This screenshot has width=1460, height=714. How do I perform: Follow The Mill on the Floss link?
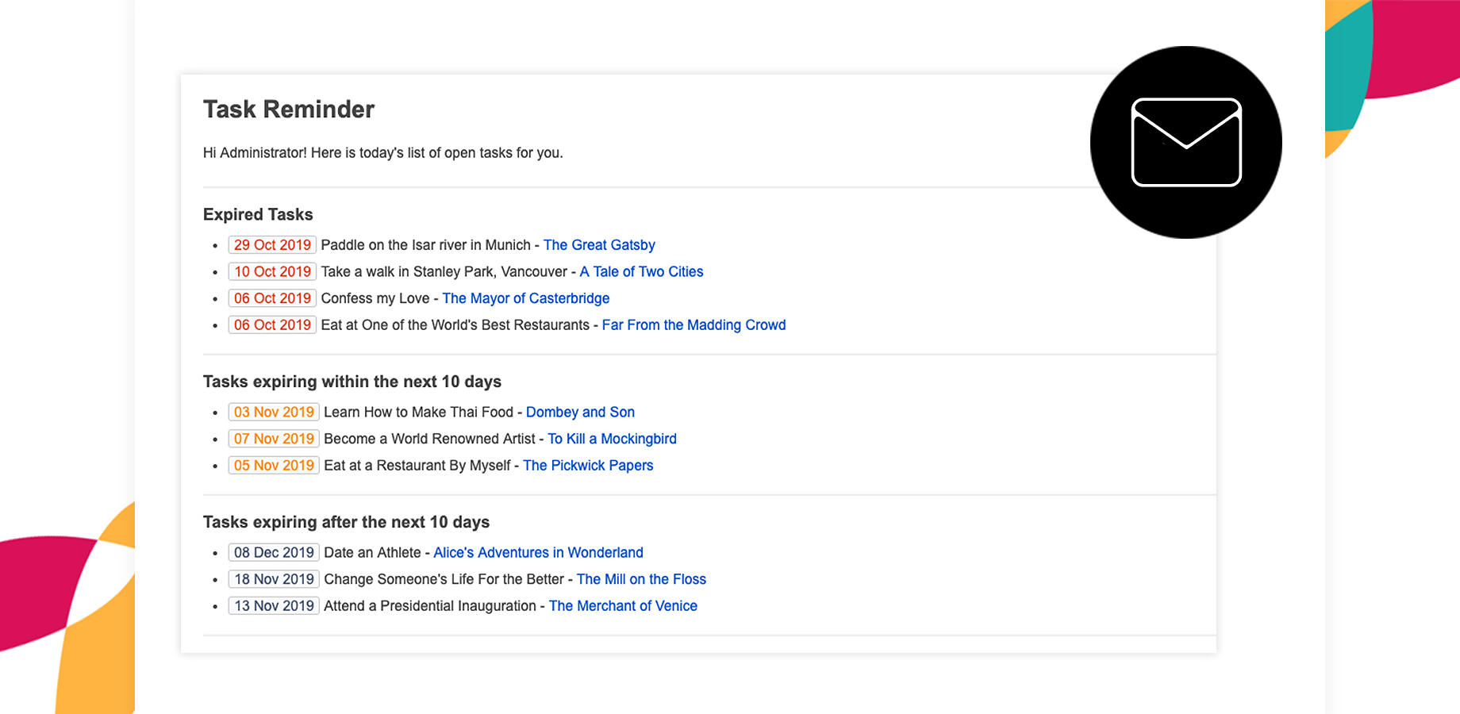click(641, 579)
